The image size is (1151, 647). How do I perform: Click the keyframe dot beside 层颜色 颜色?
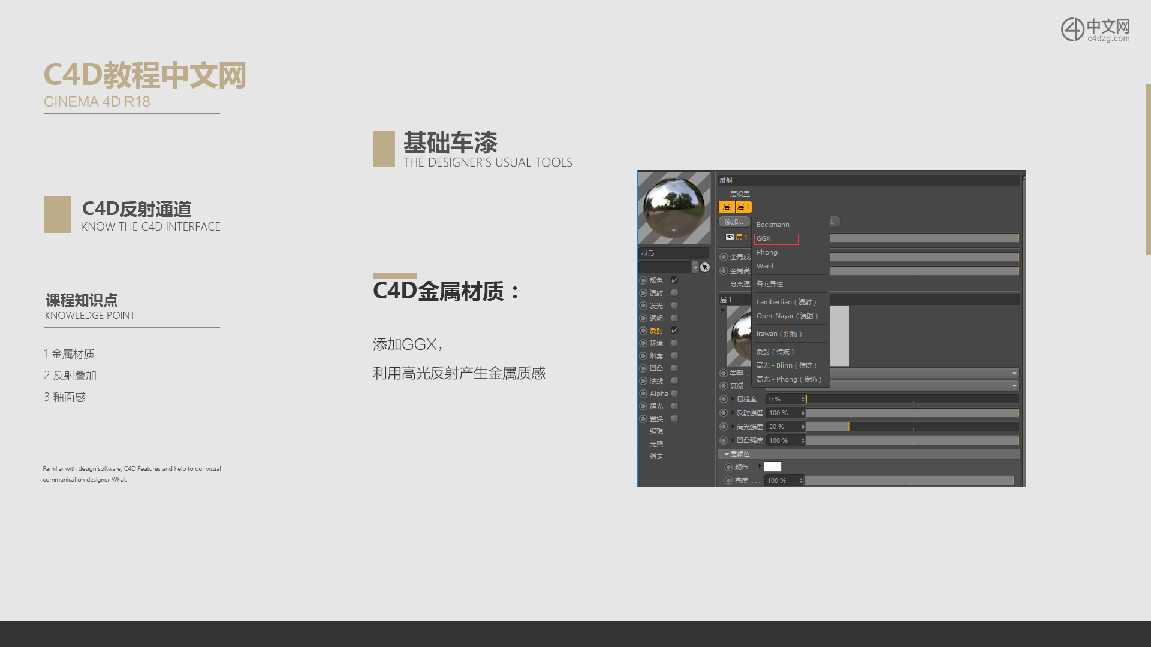click(728, 467)
